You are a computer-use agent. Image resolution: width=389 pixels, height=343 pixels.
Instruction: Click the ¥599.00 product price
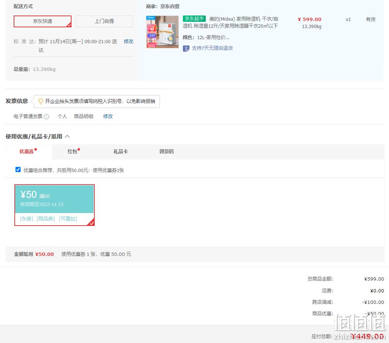(309, 19)
